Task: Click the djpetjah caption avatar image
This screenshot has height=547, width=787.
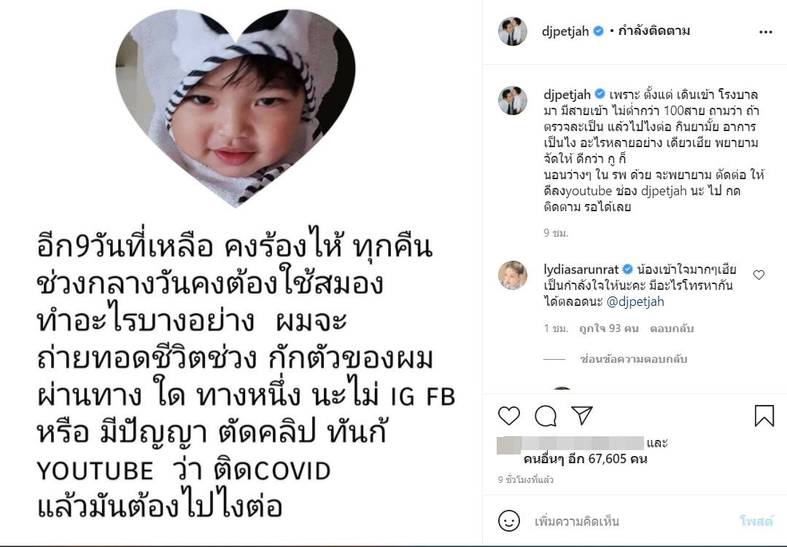Action: [513, 101]
